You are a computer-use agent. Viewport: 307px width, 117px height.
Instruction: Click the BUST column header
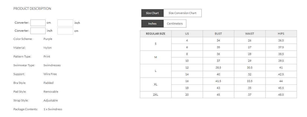pyautogui.click(x=218, y=34)
